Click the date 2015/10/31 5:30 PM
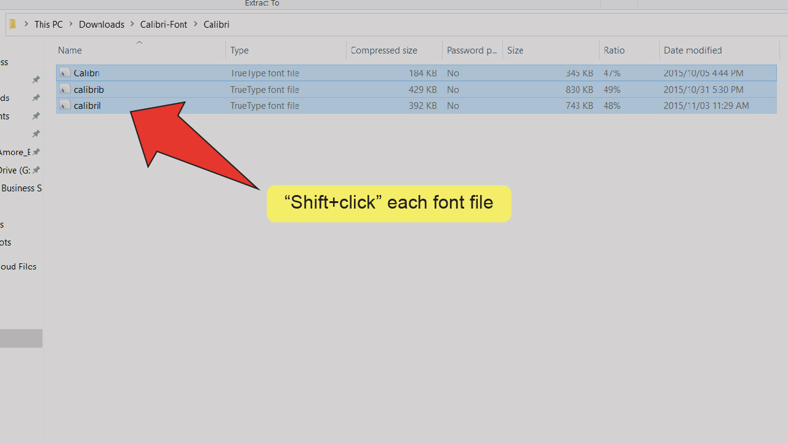 click(x=704, y=90)
